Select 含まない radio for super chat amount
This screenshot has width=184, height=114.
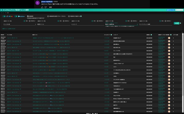(166, 21)
